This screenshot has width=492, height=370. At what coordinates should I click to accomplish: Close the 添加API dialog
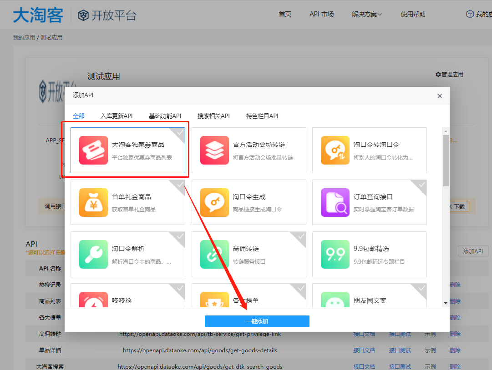pyautogui.click(x=440, y=96)
